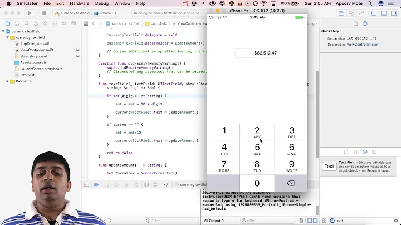This screenshot has height=225, width=401.
Task: Click the simulate location arrow icon
Action: pos(167,184)
